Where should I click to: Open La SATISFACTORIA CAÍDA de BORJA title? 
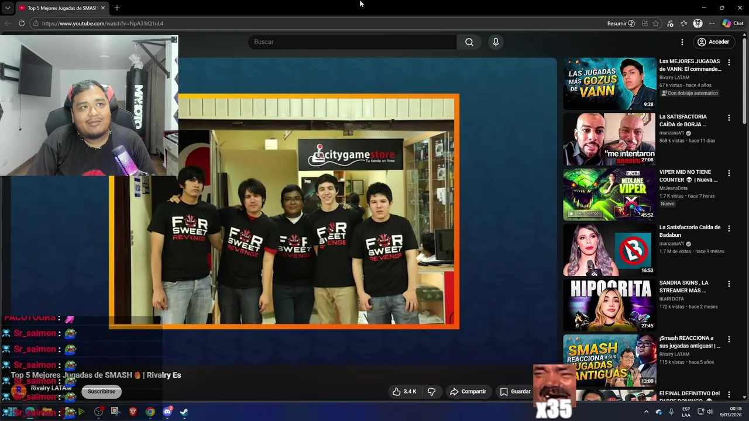tap(683, 120)
